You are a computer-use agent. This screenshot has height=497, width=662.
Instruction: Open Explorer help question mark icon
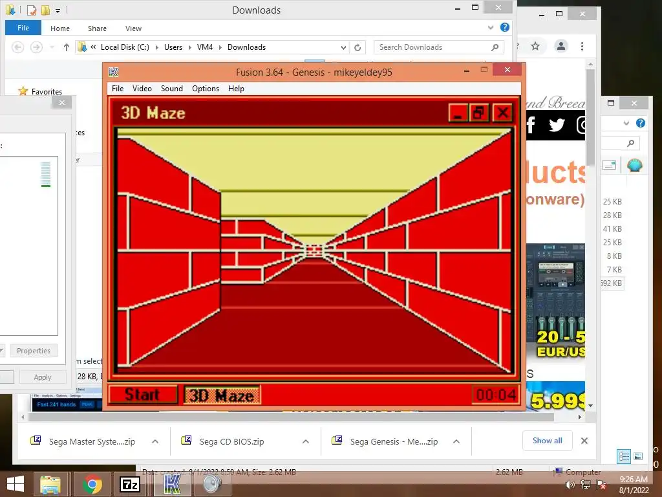pyautogui.click(x=504, y=27)
